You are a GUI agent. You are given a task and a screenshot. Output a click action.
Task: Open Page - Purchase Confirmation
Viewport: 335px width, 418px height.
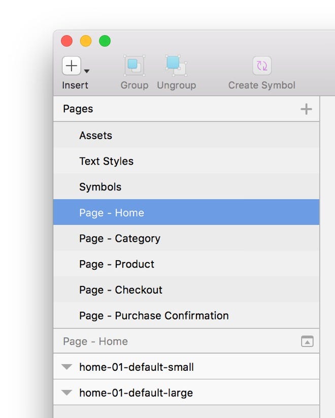[186, 315]
